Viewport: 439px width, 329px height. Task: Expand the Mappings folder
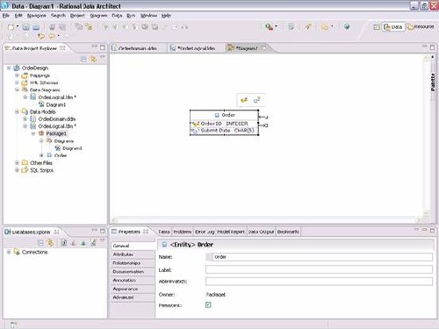click(x=17, y=75)
